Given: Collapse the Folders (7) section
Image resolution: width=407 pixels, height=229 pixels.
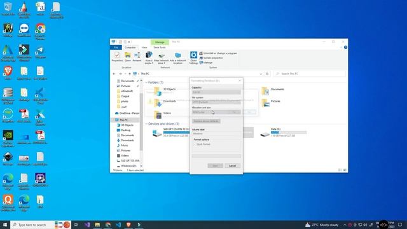Looking at the screenshot, I should 146,83.
